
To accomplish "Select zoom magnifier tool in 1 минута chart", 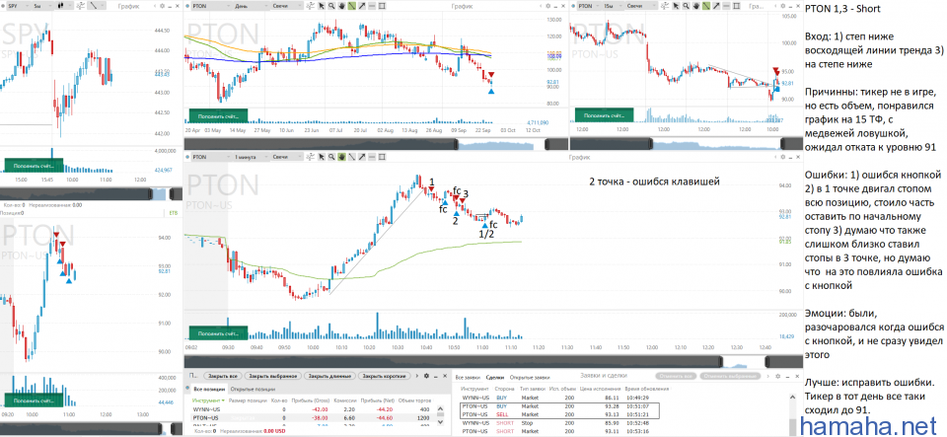I will 331,157.
